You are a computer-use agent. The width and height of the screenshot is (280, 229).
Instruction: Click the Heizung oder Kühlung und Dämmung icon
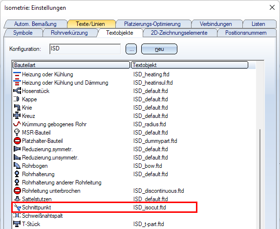click(x=17, y=83)
